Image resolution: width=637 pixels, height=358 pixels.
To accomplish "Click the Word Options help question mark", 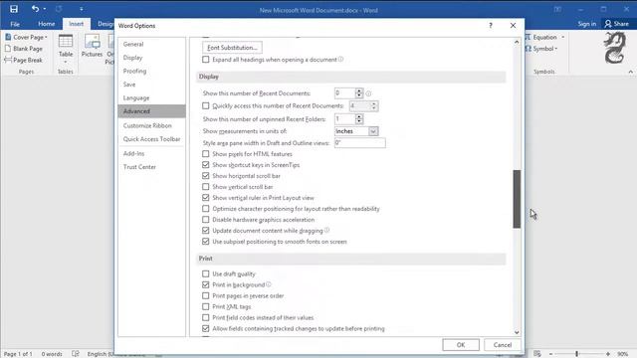I will click(x=491, y=26).
